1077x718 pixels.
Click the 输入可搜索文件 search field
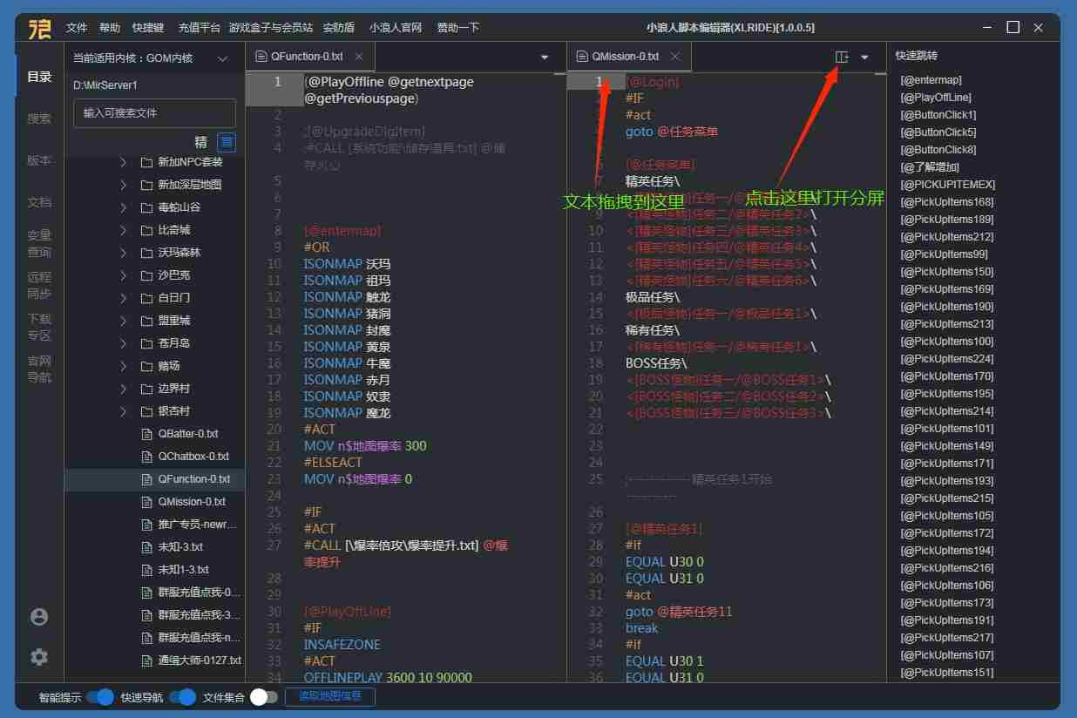pos(154,113)
